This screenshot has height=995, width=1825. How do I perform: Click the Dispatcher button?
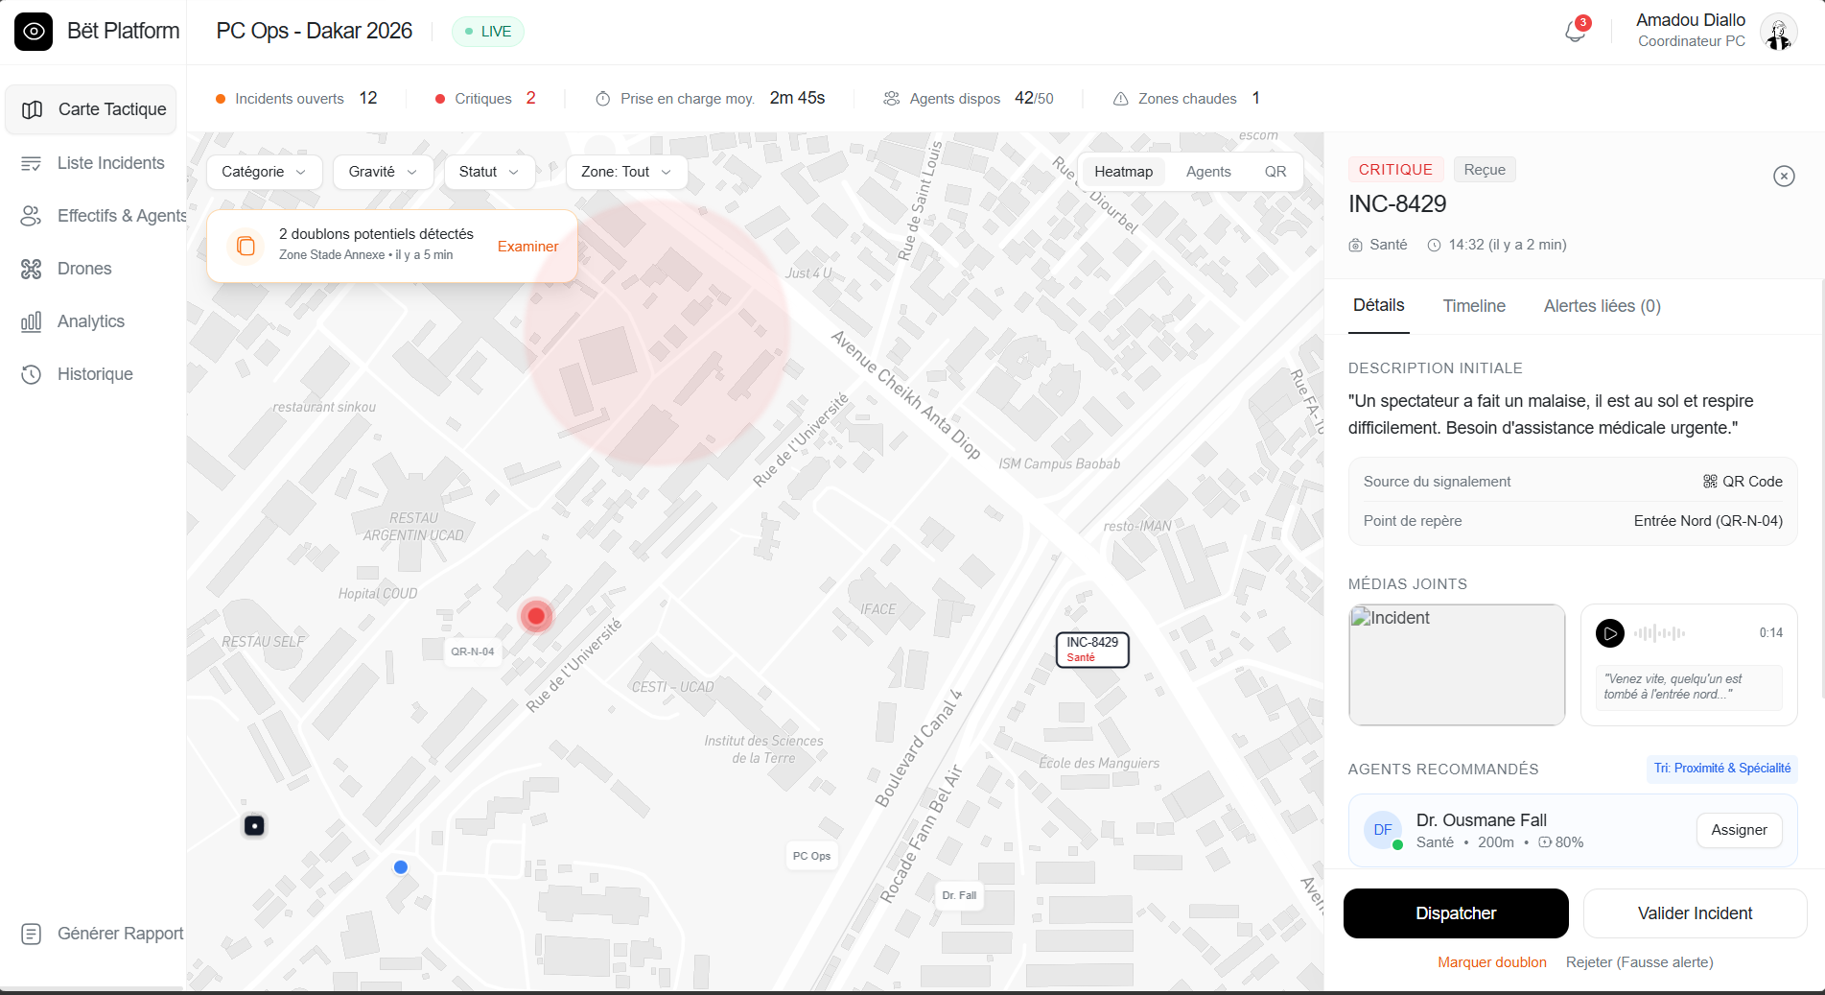[x=1456, y=913]
